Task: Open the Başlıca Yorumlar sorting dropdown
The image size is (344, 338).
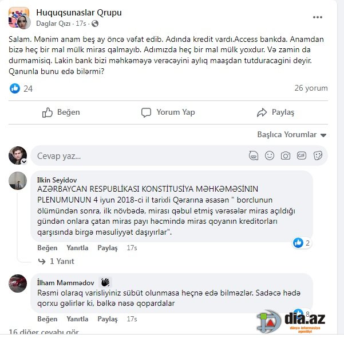Action: click(x=291, y=134)
